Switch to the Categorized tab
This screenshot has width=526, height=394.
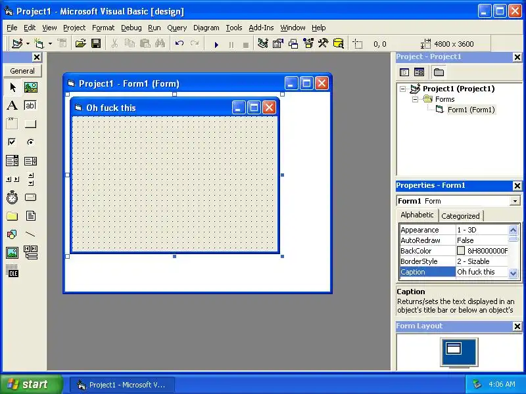coord(460,216)
